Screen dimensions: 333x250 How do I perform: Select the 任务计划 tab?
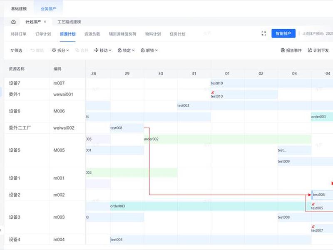pos(178,34)
